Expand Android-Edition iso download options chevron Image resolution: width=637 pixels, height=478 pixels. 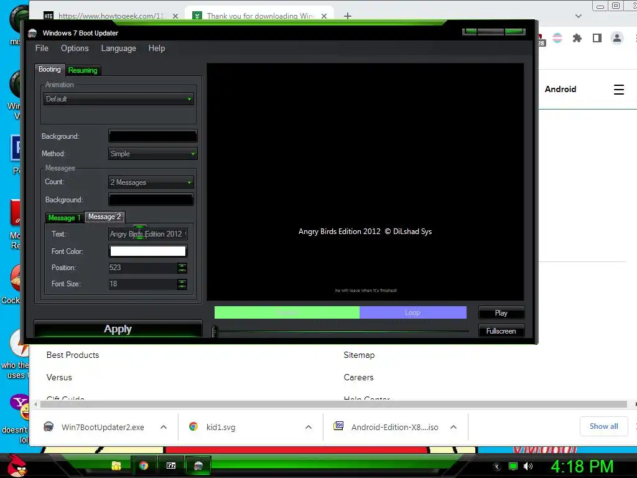(453, 427)
